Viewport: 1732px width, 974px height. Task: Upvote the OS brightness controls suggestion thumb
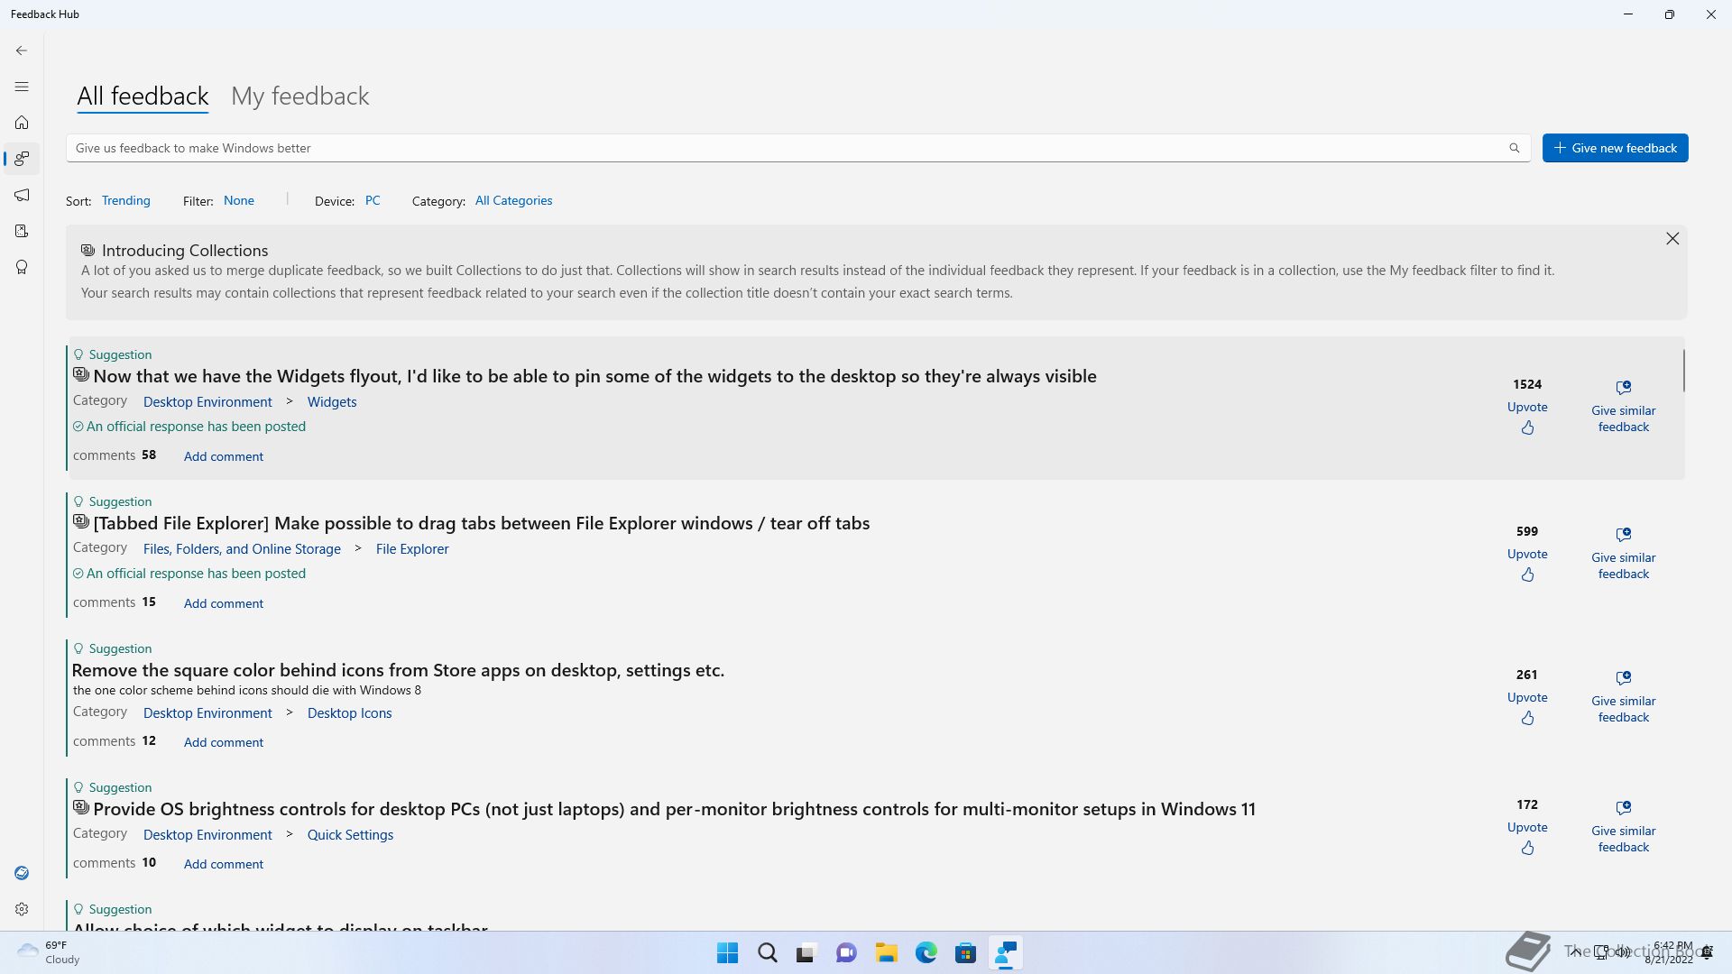pos(1527,848)
